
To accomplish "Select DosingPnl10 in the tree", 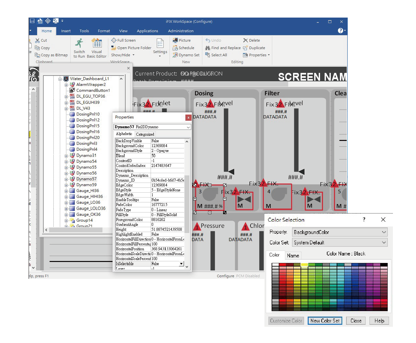I will click(x=88, y=114).
